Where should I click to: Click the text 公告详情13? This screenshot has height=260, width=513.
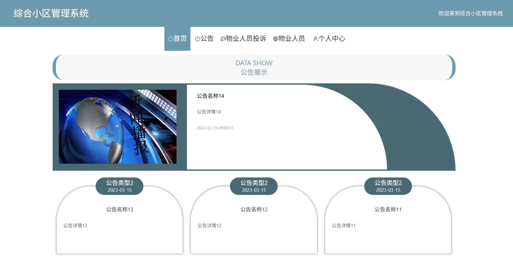coord(75,226)
